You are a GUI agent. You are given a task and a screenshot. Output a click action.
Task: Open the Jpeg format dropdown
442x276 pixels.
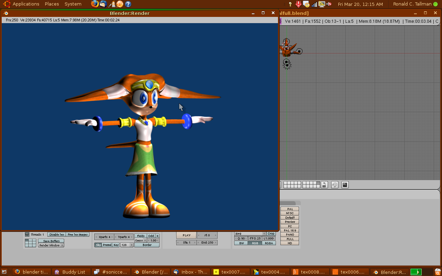(250, 234)
